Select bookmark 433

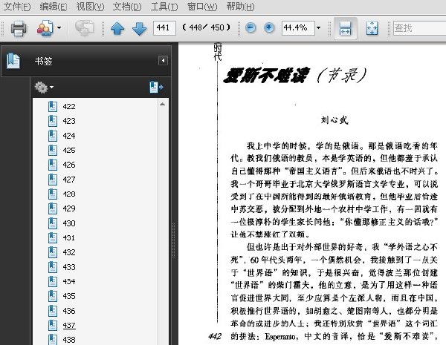69,267
